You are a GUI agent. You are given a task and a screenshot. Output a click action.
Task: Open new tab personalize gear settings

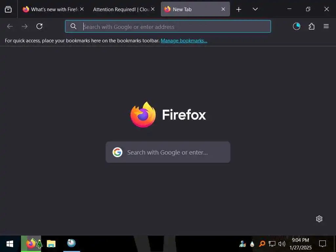(x=319, y=219)
